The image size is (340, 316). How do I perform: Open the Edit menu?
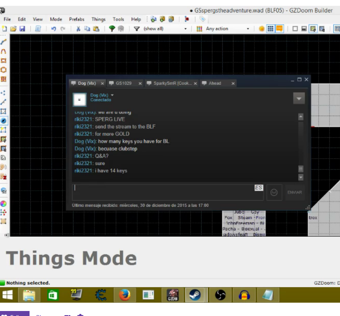22,19
